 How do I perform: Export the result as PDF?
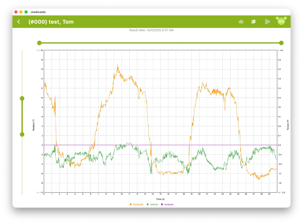pos(254,22)
